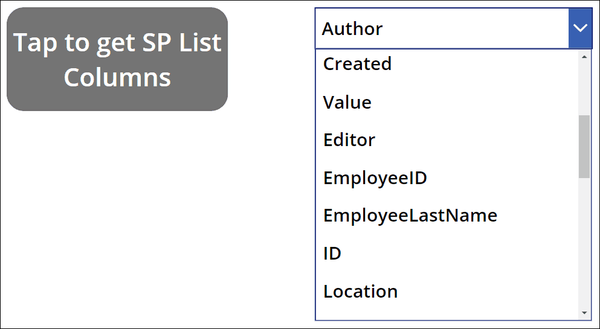The height and width of the screenshot is (329, 600).
Task: Pick Location from the dropdown list
Action: point(447,291)
